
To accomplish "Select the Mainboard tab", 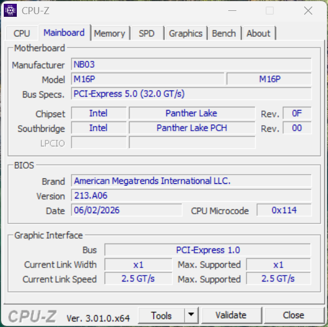I will coord(64,33).
